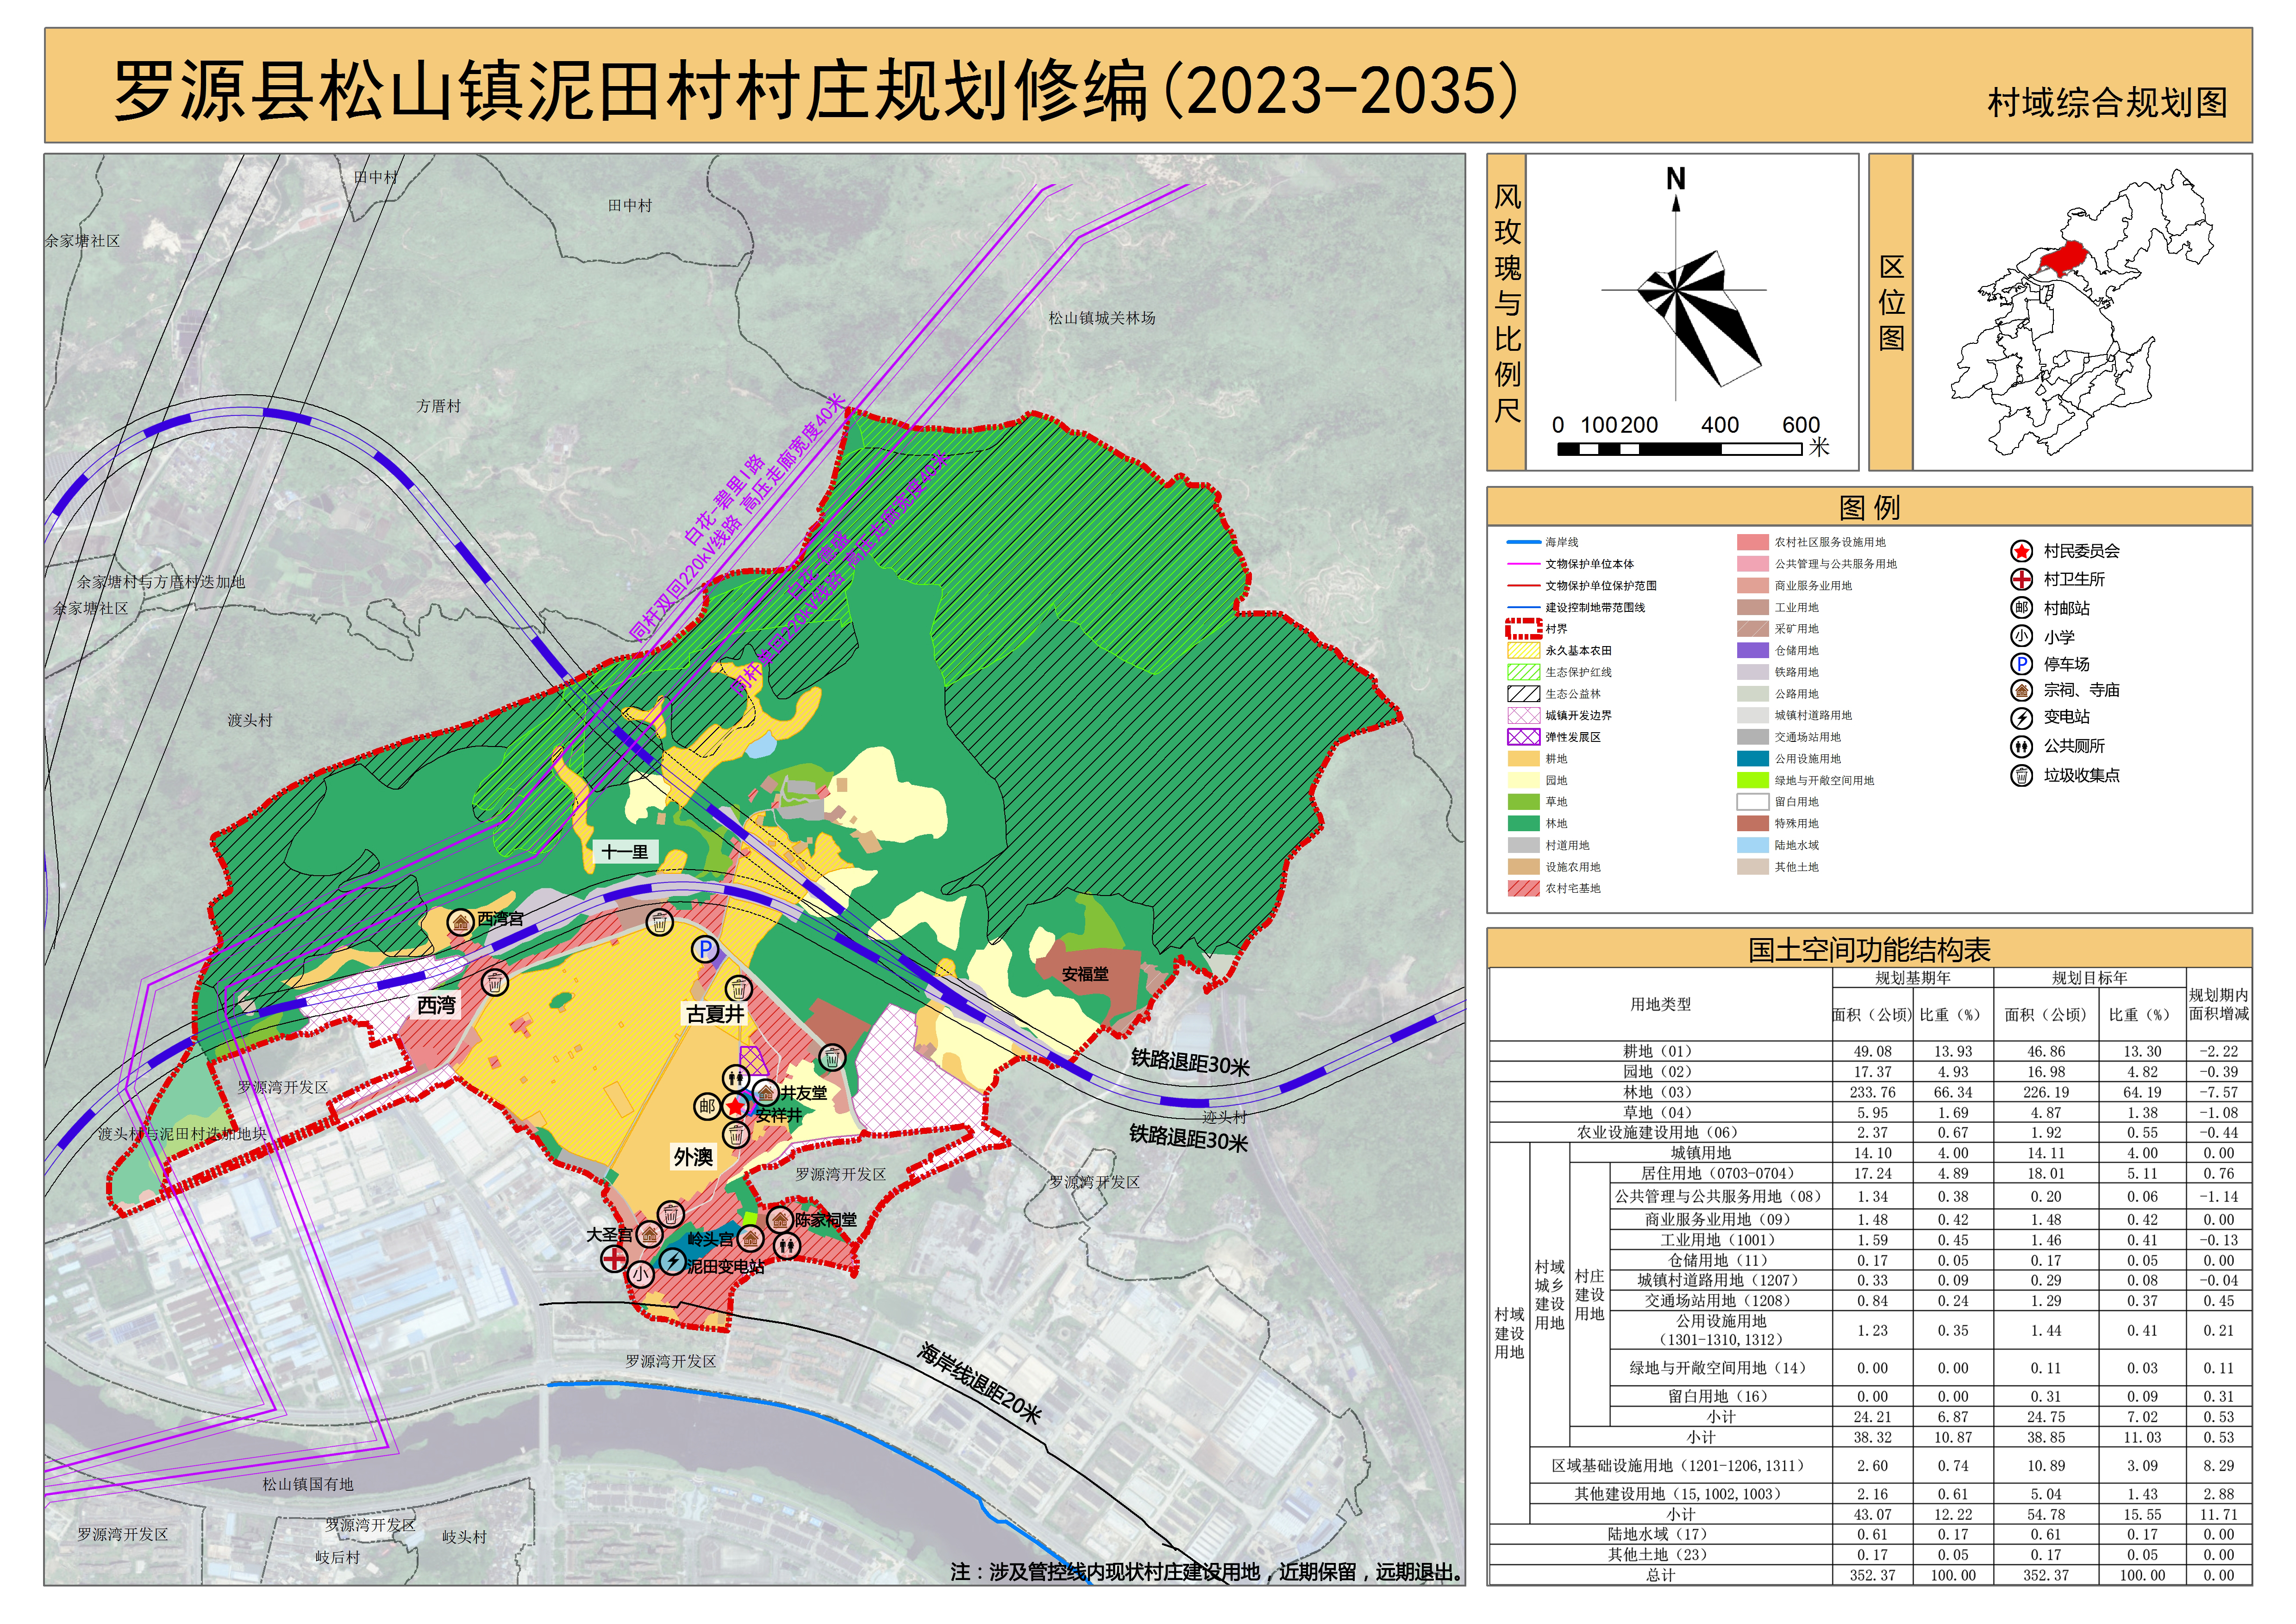Click the 仓储用地 purple legend swatch
The image size is (2296, 1624).
coord(1753,650)
